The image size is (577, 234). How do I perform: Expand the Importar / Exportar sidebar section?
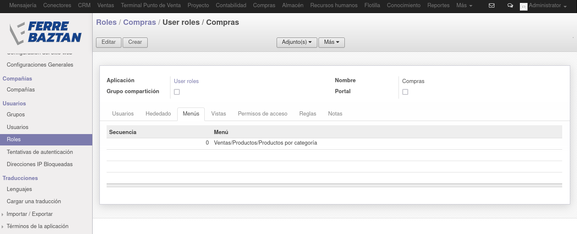pyautogui.click(x=30, y=214)
